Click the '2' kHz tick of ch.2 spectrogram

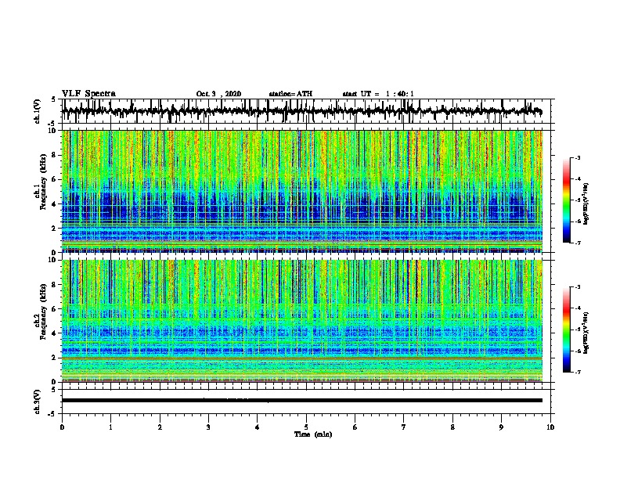[54, 358]
